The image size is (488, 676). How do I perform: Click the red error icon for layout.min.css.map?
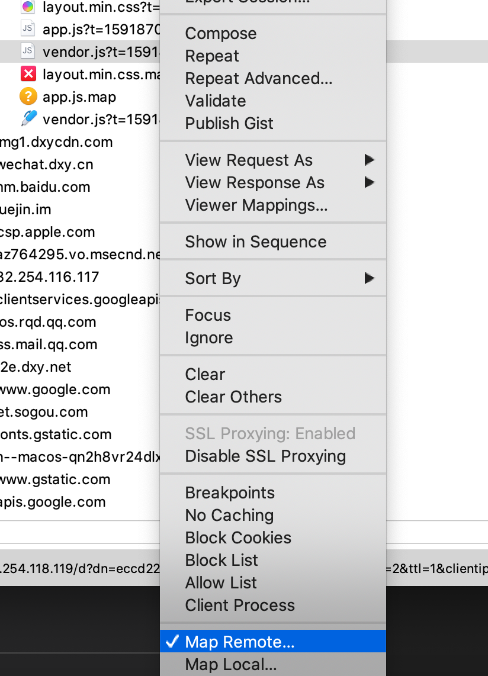tap(27, 74)
